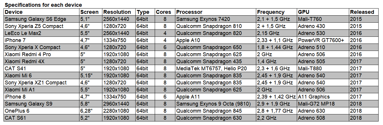Select the iPhone 7 device cell
Screen dimensions: 383x125
pos(41,40)
